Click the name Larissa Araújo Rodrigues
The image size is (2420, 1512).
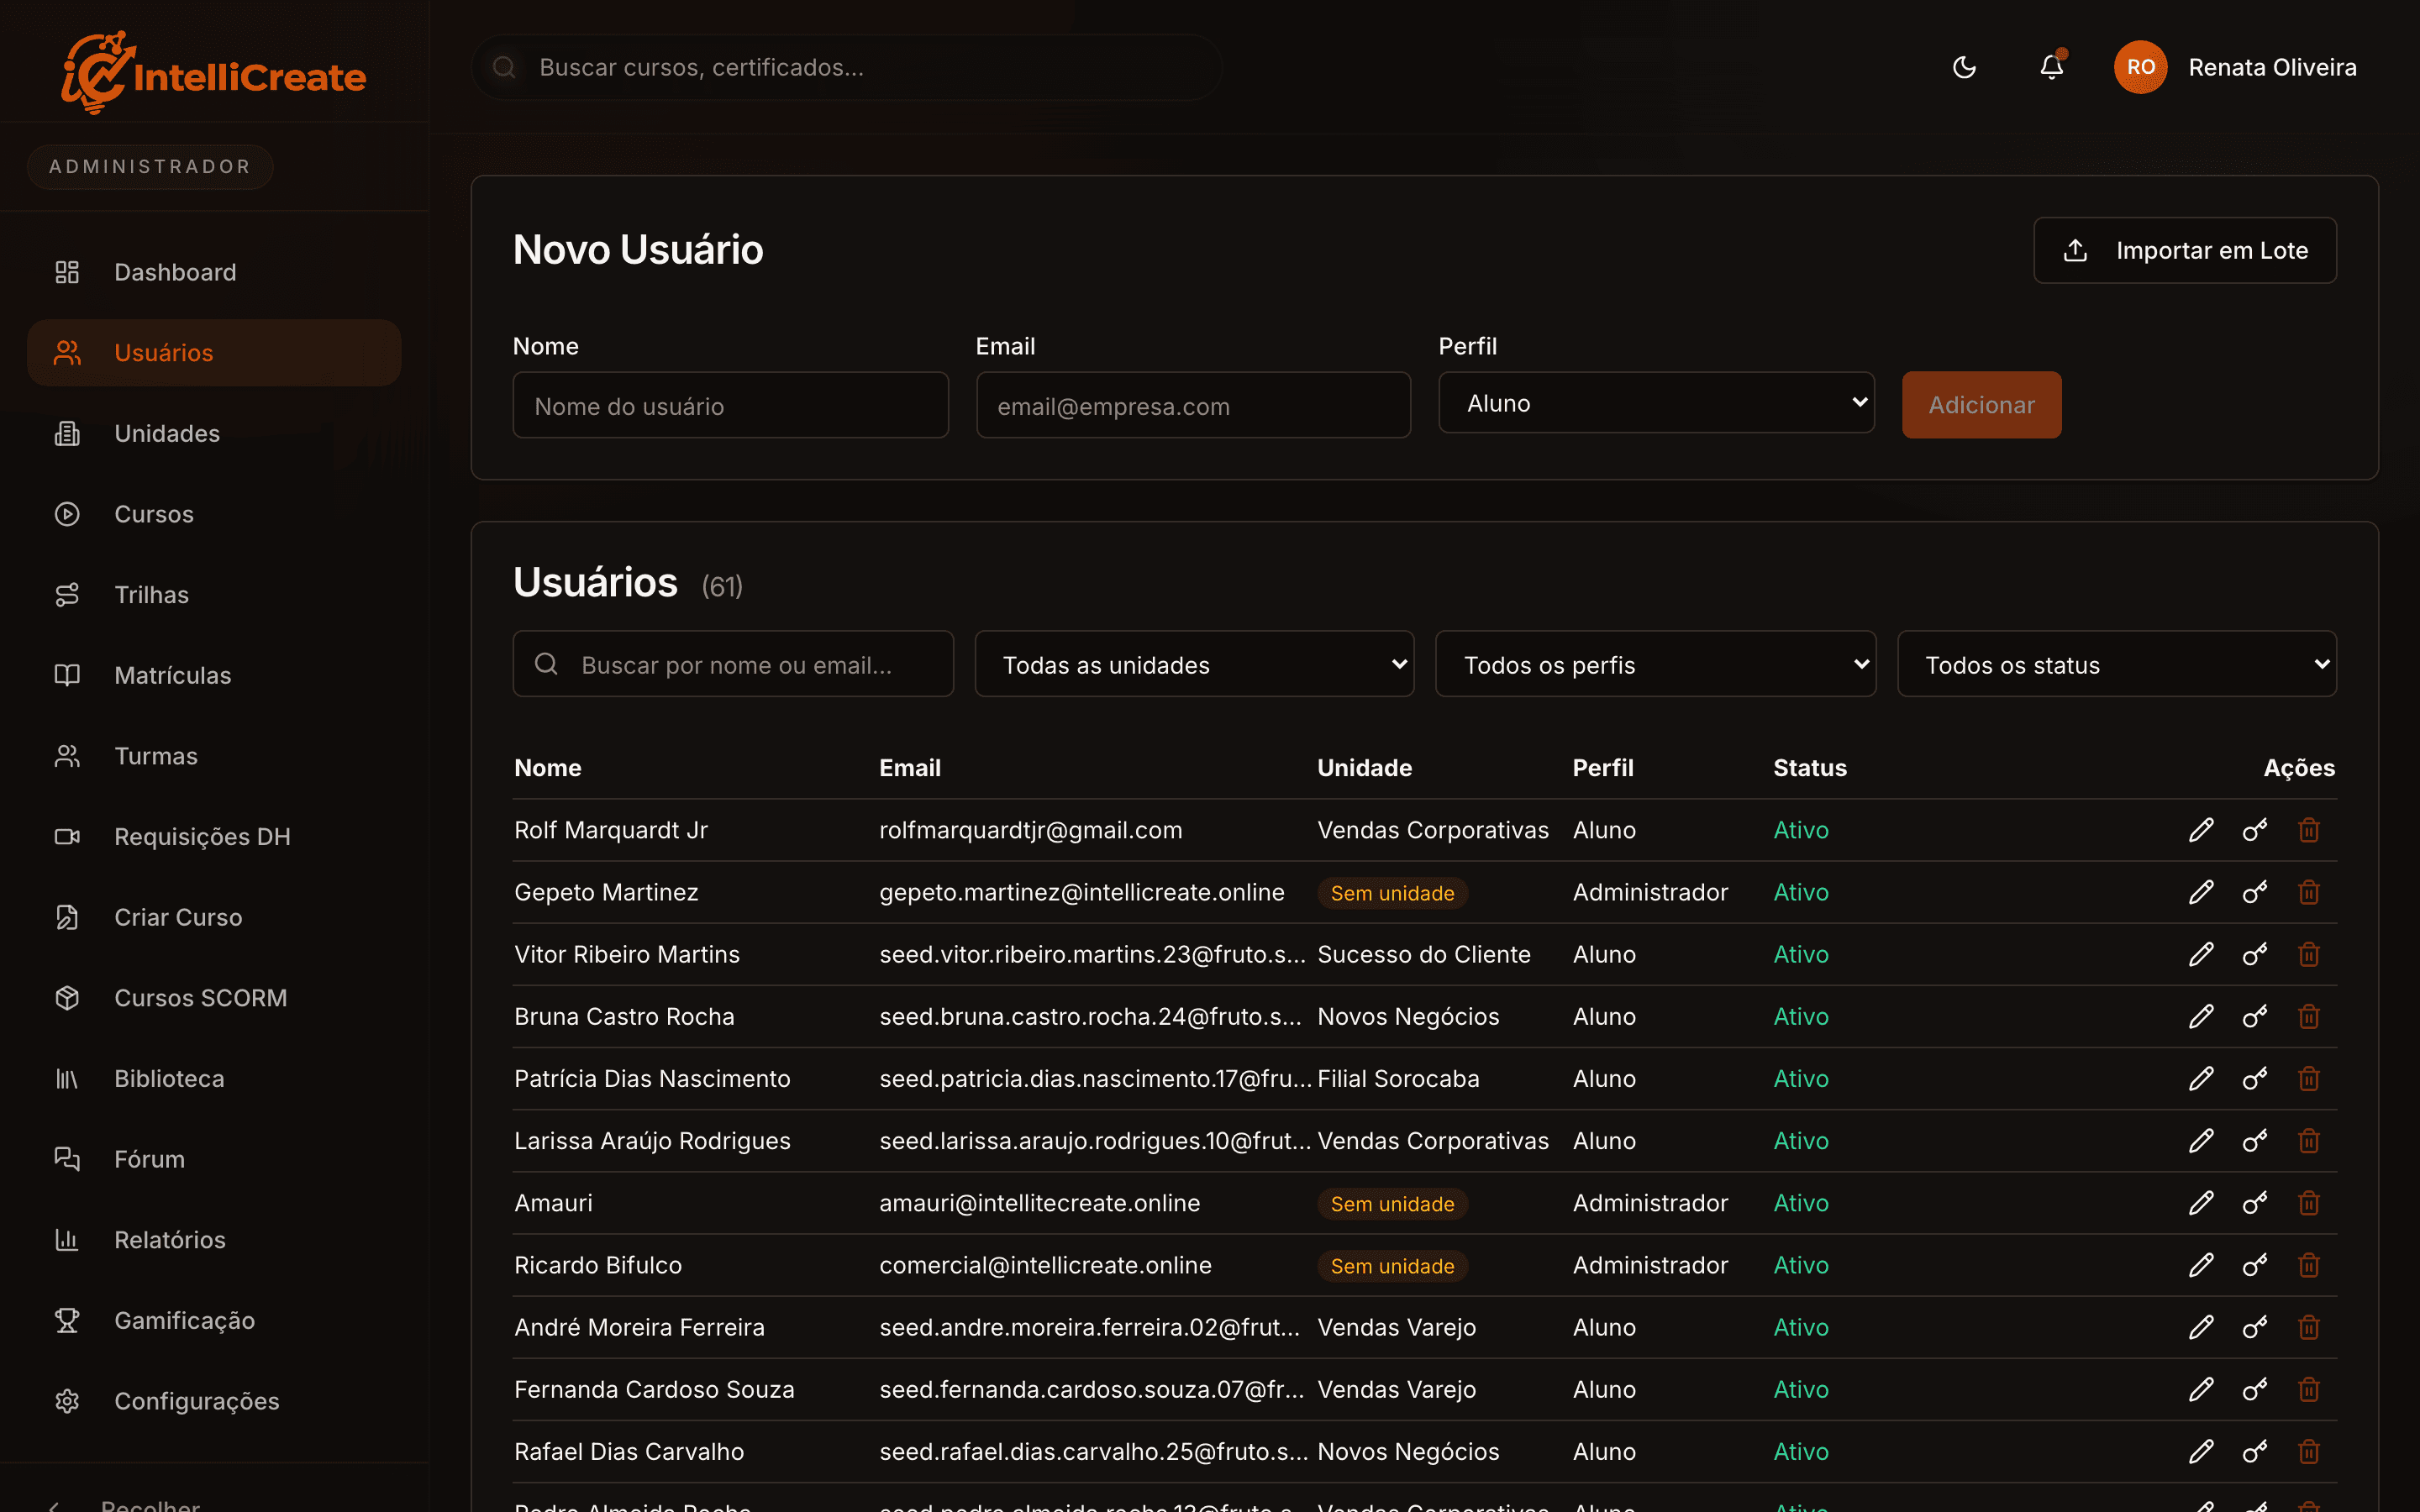pos(652,1141)
